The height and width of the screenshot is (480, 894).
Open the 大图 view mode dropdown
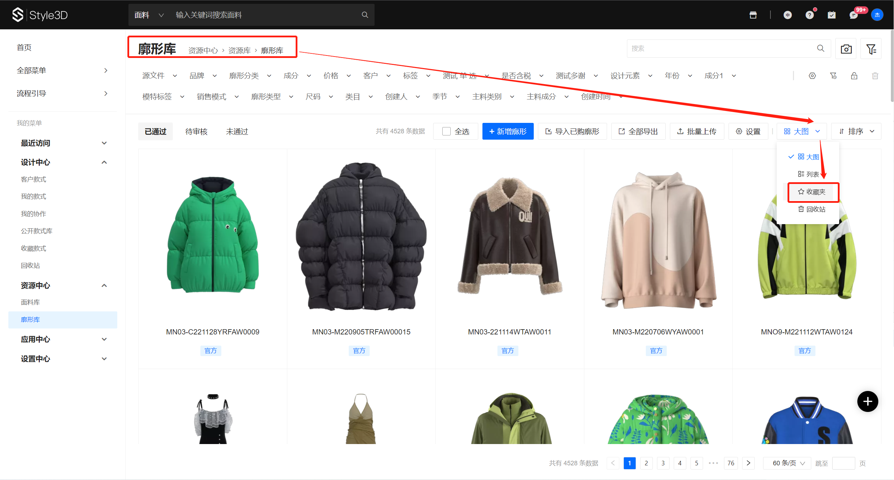point(801,131)
